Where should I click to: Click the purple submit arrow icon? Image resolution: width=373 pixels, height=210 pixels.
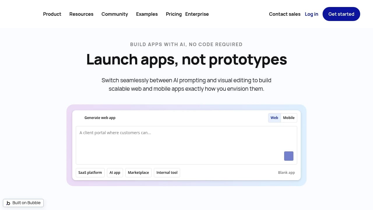[x=288, y=156]
